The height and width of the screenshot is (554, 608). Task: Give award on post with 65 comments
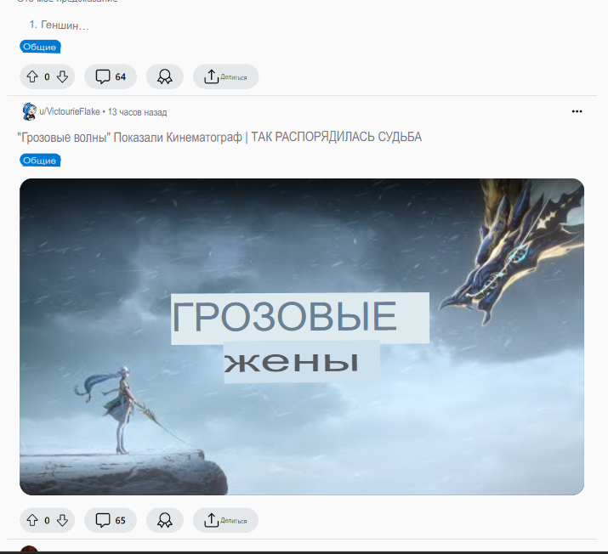(x=165, y=520)
